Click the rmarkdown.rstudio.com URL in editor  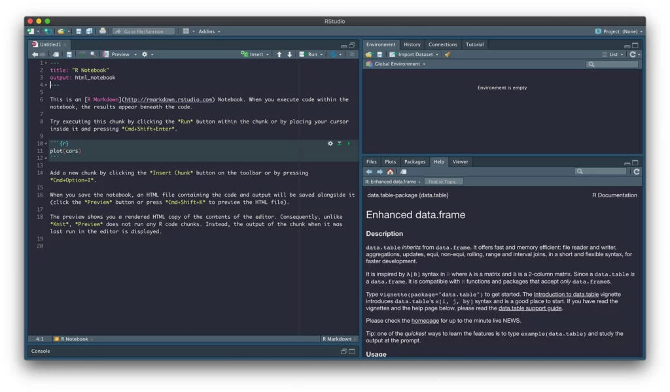click(x=168, y=99)
